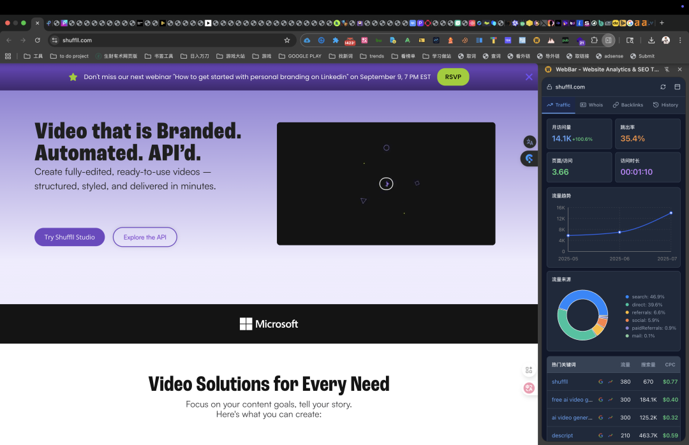Viewport: 689px width, 445px height.
Task: Open the WebBar panel layout icon
Action: (x=677, y=87)
